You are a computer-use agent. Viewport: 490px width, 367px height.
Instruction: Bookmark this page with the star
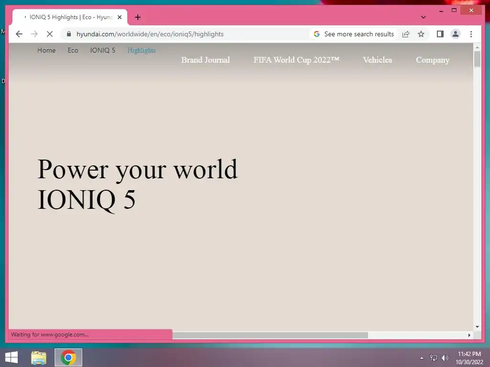coord(421,34)
